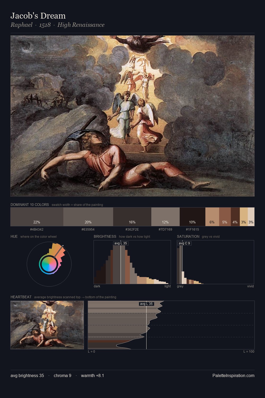The width and height of the screenshot is (265, 398).
Task: Click the 'HUE' section heading
Action: [14, 236]
